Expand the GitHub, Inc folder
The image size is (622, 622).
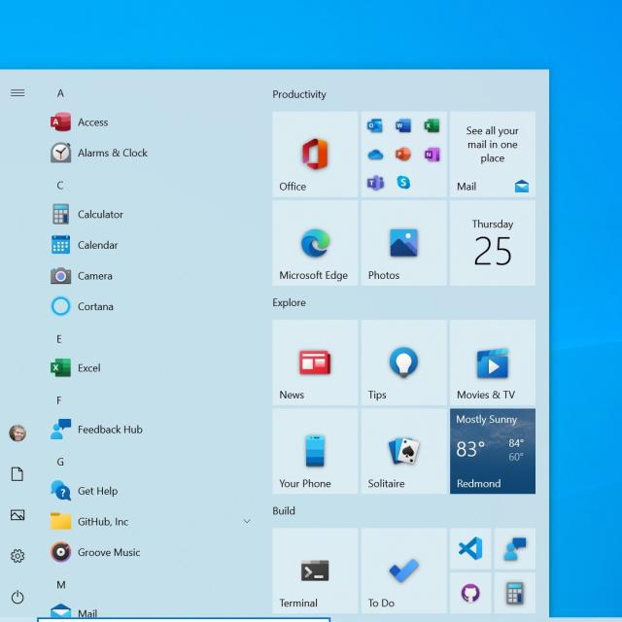(246, 522)
